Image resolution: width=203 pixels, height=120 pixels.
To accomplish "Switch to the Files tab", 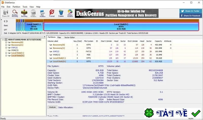I will pyautogui.click(x=59, y=37).
